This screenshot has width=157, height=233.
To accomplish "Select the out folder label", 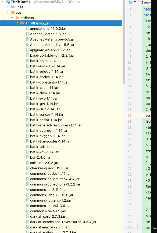I will [18, 12].
